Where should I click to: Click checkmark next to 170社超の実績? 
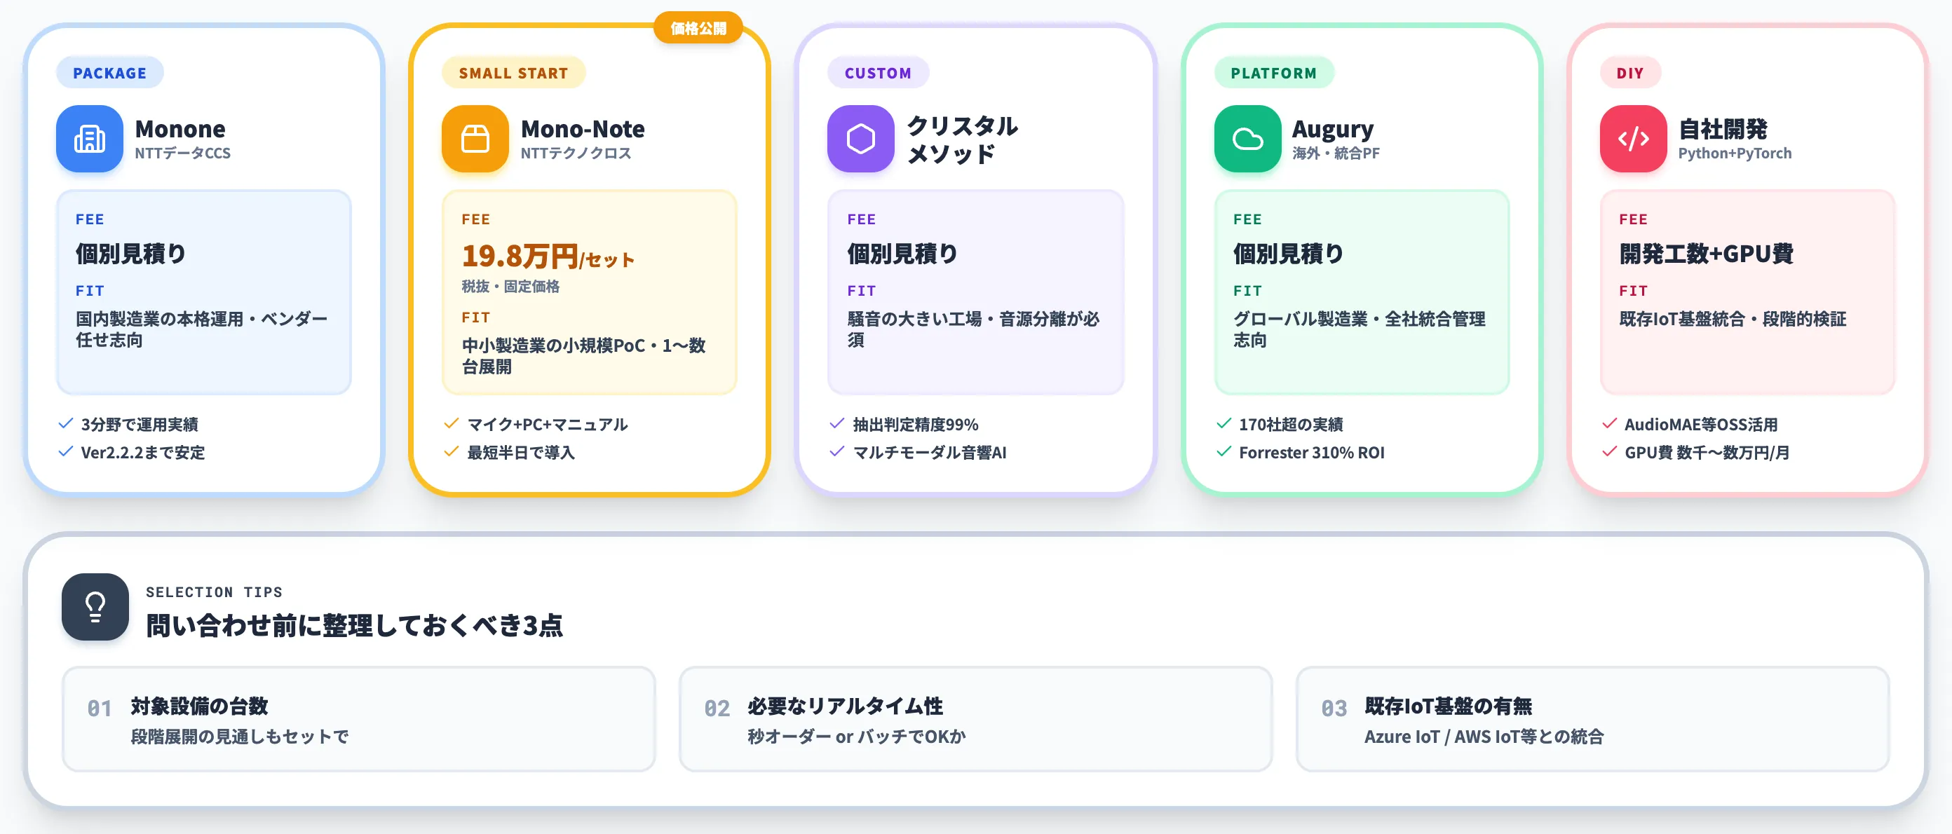[x=1224, y=423]
